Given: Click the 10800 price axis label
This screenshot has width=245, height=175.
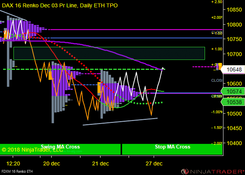Looking at the screenshot, I should [x=234, y=25].
